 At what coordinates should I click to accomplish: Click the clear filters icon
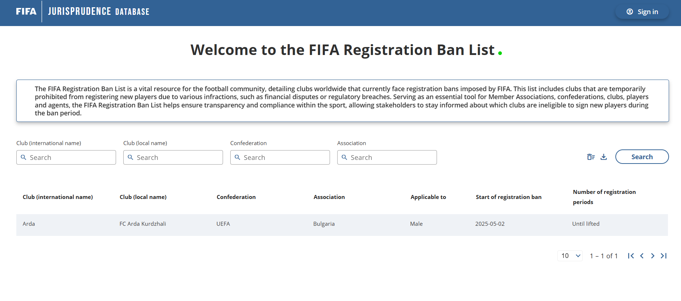[x=591, y=157]
